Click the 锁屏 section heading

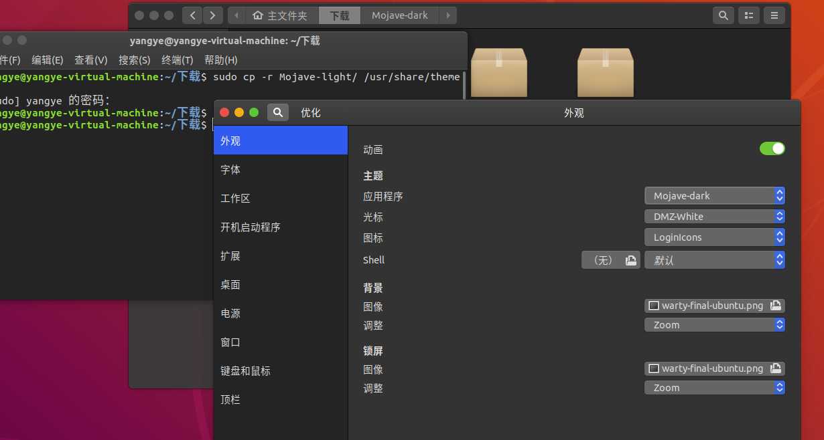tap(373, 350)
